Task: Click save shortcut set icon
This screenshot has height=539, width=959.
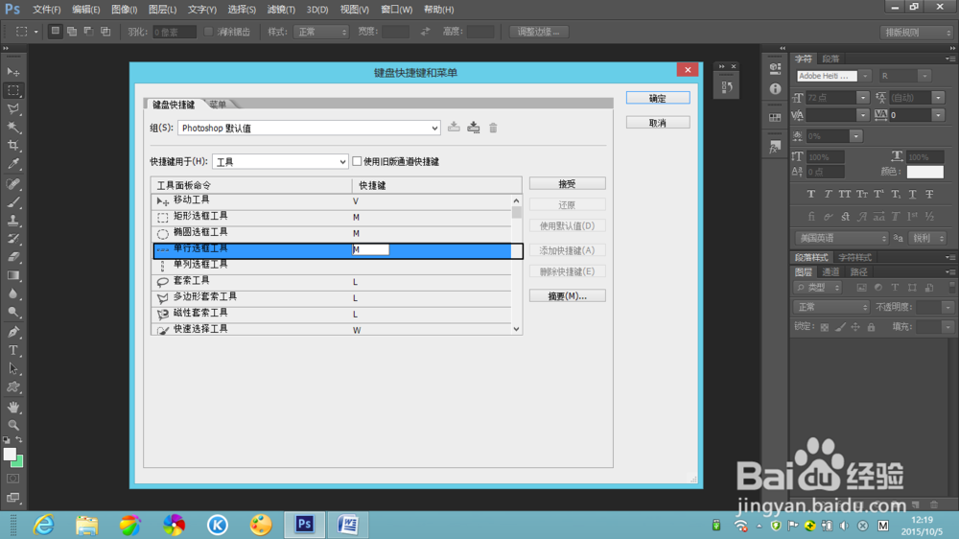Action: (454, 128)
